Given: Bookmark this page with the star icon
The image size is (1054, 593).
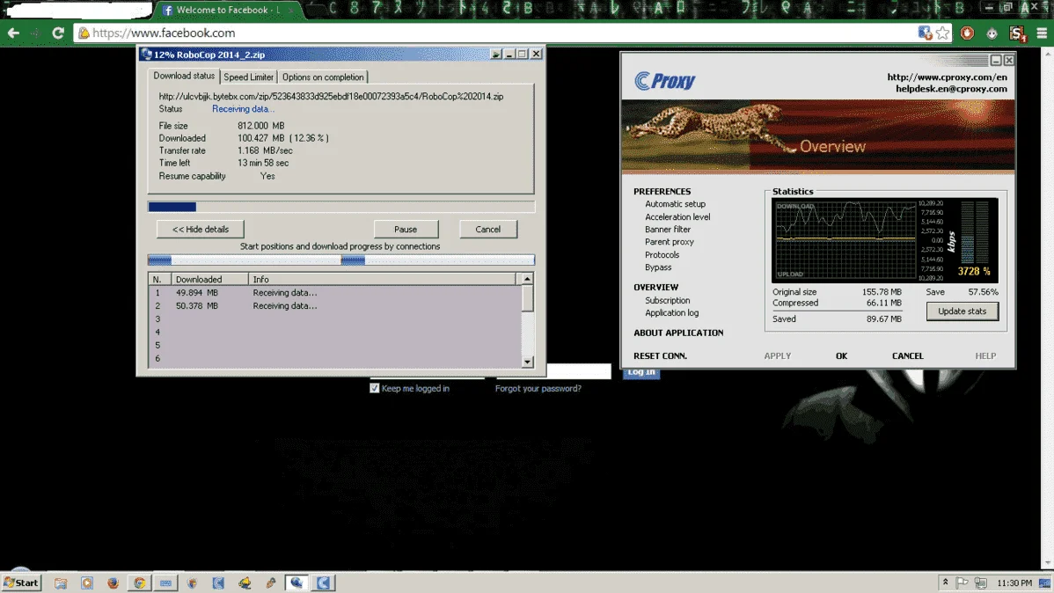Looking at the screenshot, I should click(x=943, y=33).
